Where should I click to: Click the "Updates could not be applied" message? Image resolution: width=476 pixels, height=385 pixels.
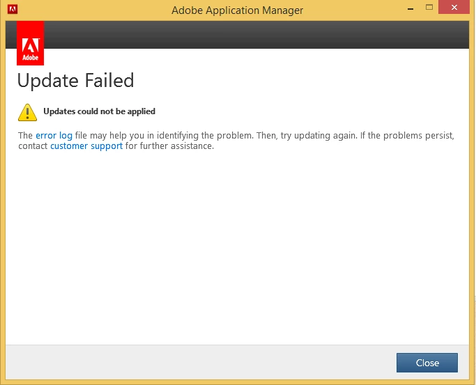click(x=99, y=111)
